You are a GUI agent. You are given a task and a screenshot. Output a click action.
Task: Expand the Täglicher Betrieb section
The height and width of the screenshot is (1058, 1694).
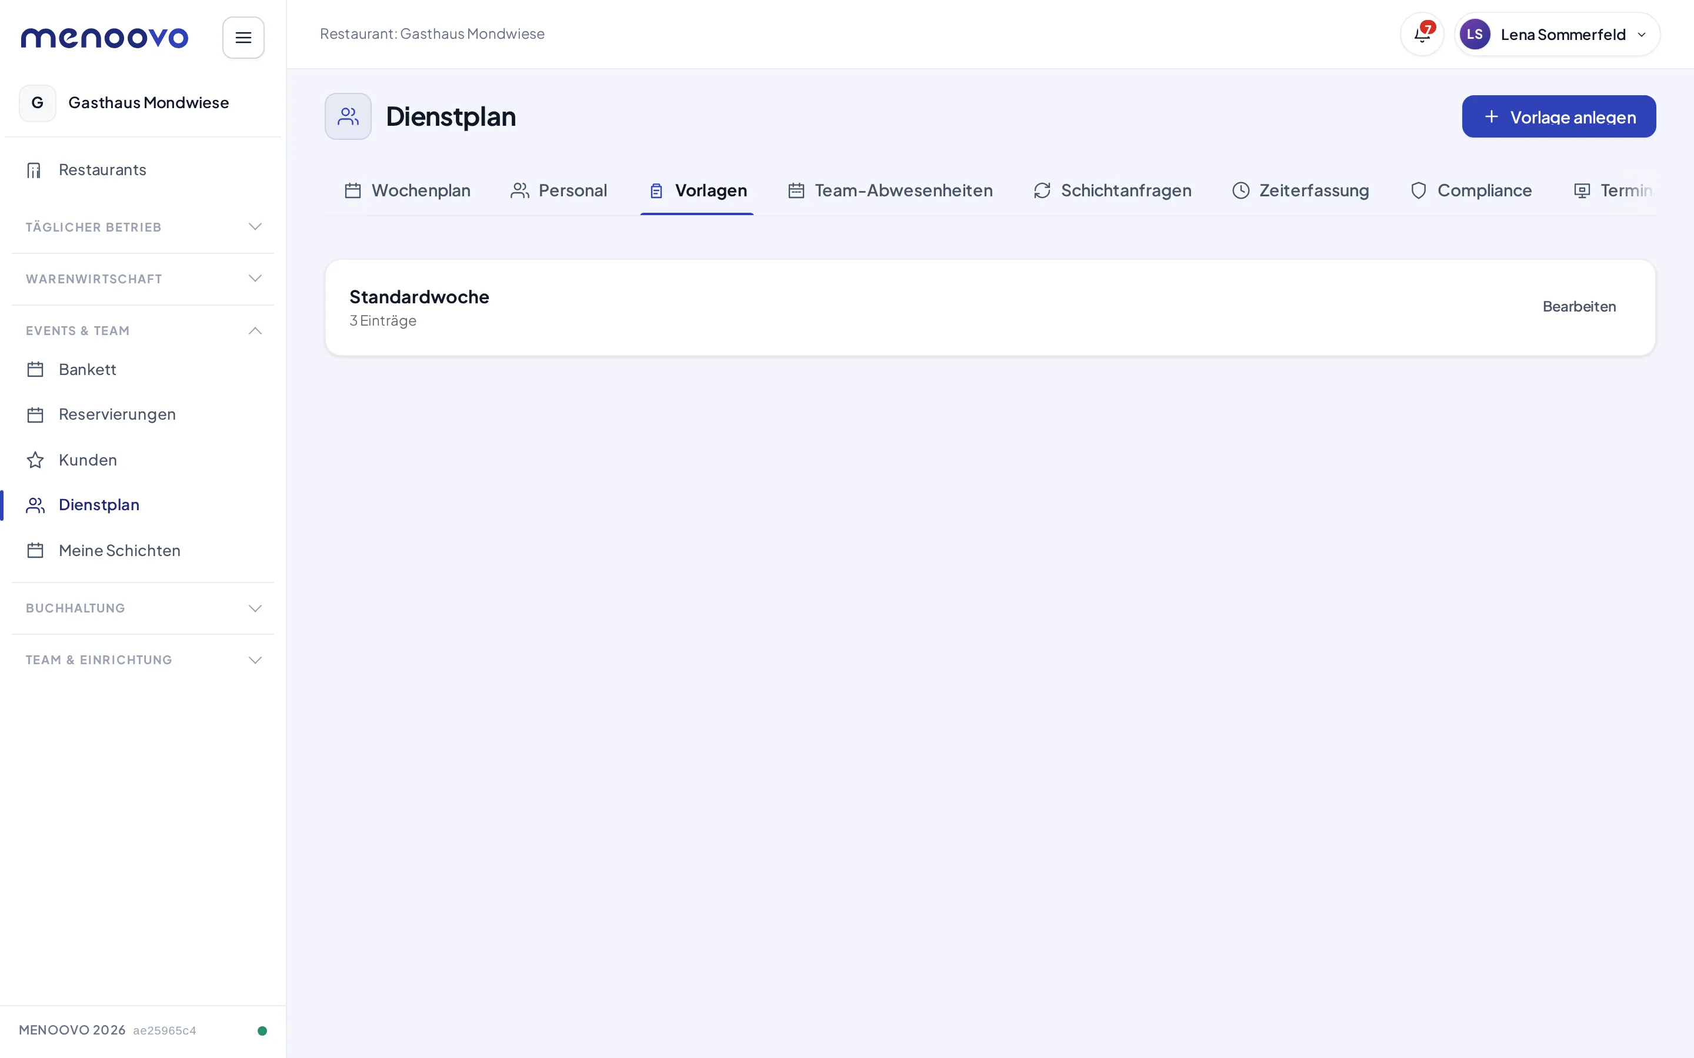pos(143,227)
